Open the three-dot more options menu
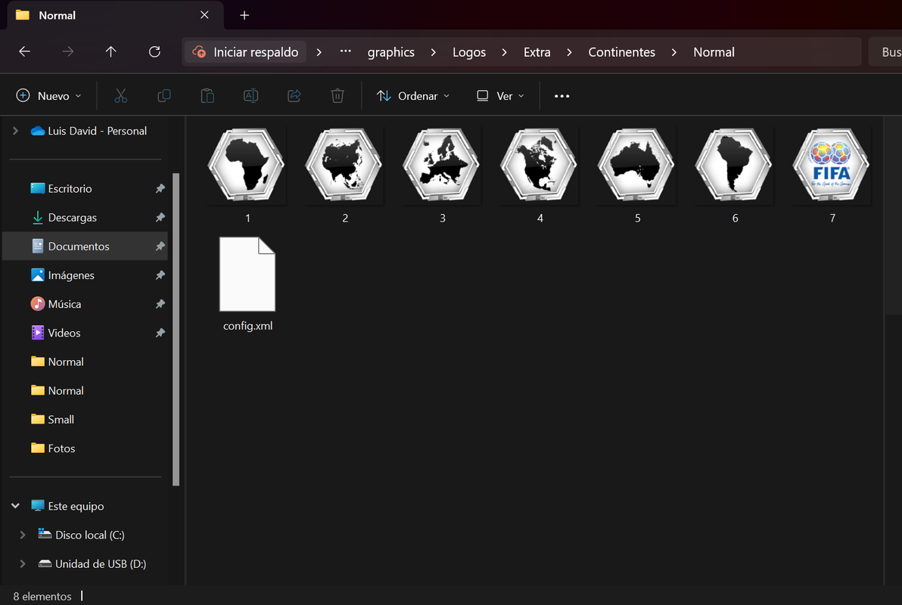This screenshot has height=605, width=902. [x=561, y=96]
